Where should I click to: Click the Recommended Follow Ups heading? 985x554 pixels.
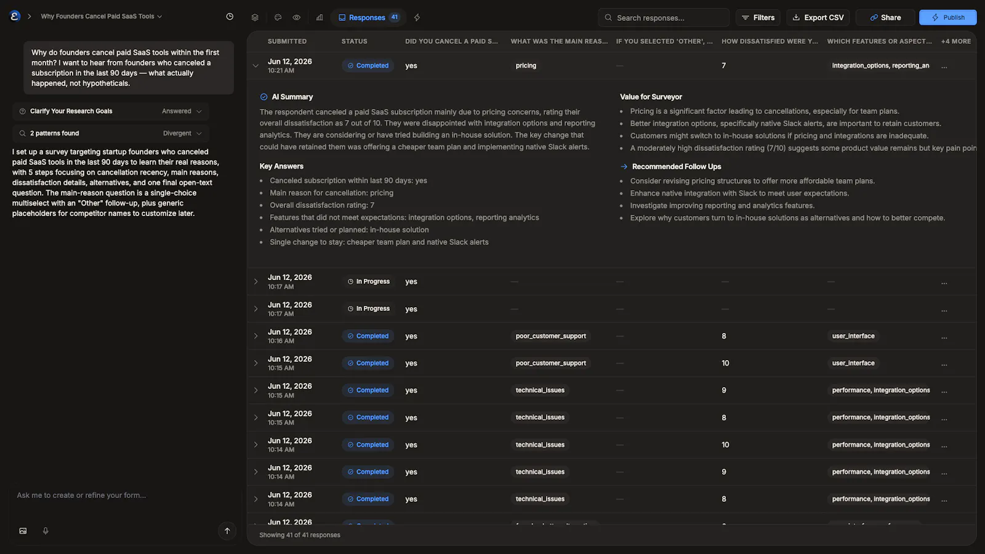[677, 167]
